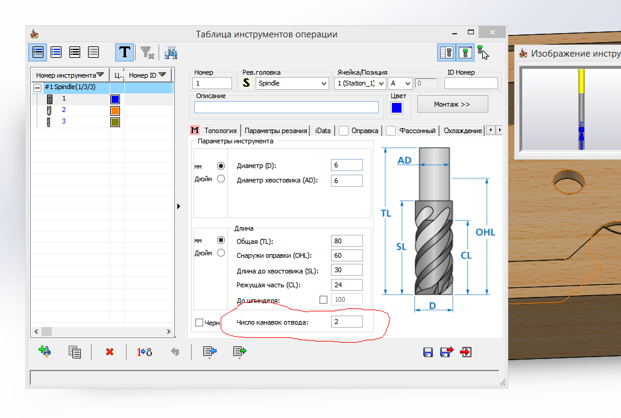Click the Общая (TL) length field
The image size is (621, 418).
click(347, 241)
